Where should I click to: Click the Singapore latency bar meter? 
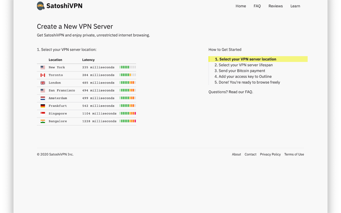pyautogui.click(x=127, y=113)
